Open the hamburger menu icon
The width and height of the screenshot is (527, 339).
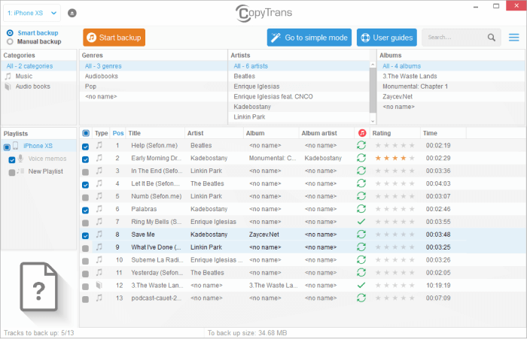[x=513, y=38]
